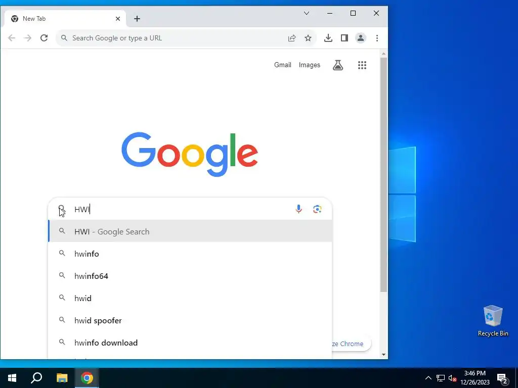The width and height of the screenshot is (518, 388).
Task: Open the three-dot Chrome menu
Action: pyautogui.click(x=377, y=38)
